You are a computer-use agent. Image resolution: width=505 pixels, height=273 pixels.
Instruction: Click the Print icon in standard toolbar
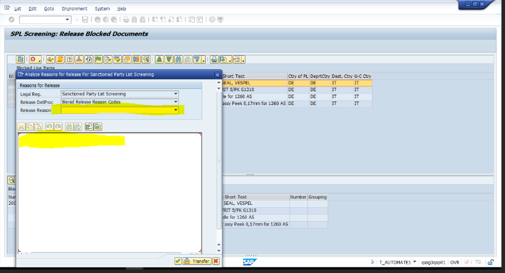pos(126,20)
